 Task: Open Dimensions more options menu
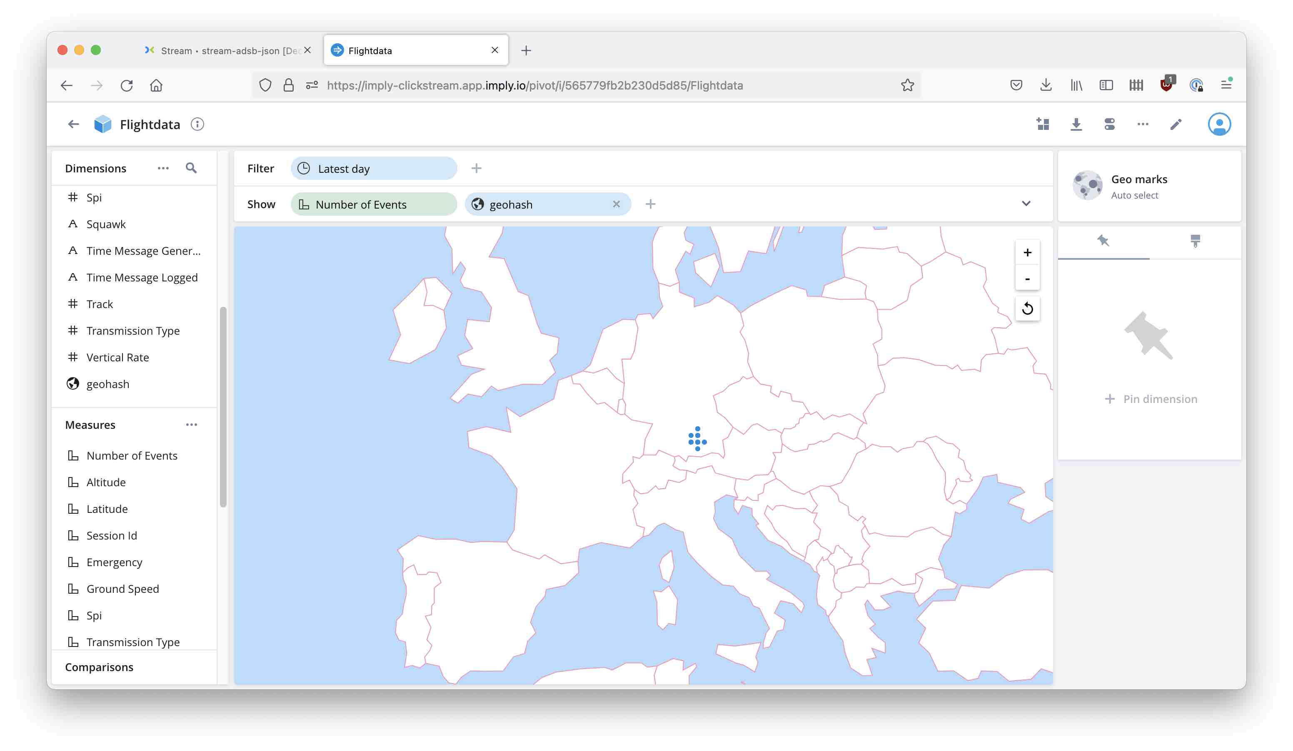click(163, 168)
